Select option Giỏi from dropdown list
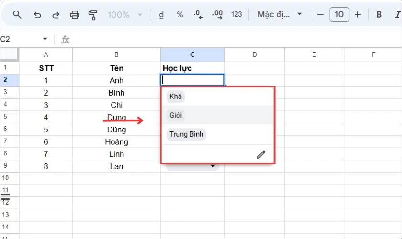 [x=176, y=115]
